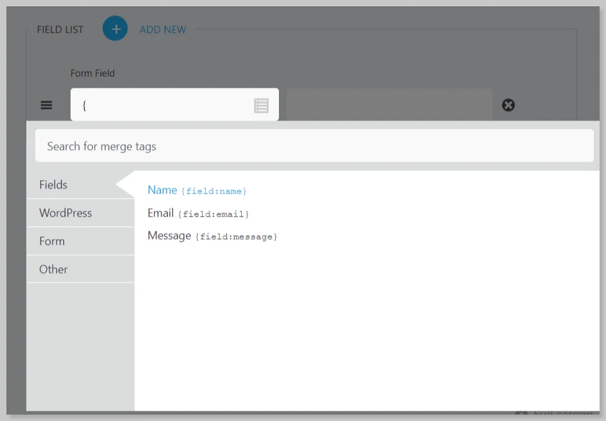This screenshot has width=606, height=421.
Task: Remove the field row with X icon
Action: point(508,105)
